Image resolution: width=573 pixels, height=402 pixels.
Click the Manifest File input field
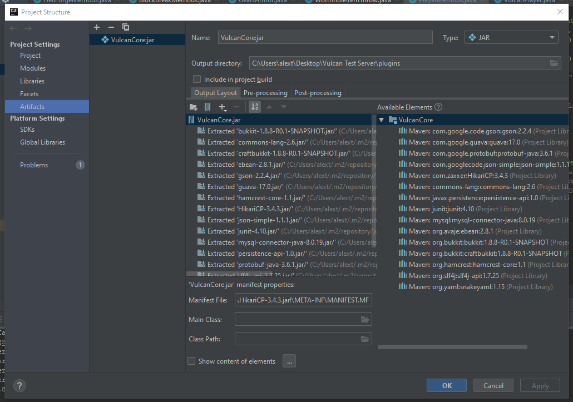303,300
